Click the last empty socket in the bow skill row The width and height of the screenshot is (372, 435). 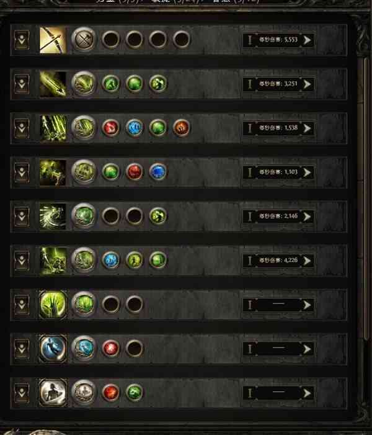pyautogui.click(x=182, y=40)
